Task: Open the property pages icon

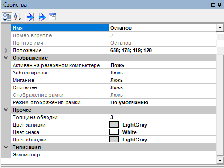Action: pos(53,17)
